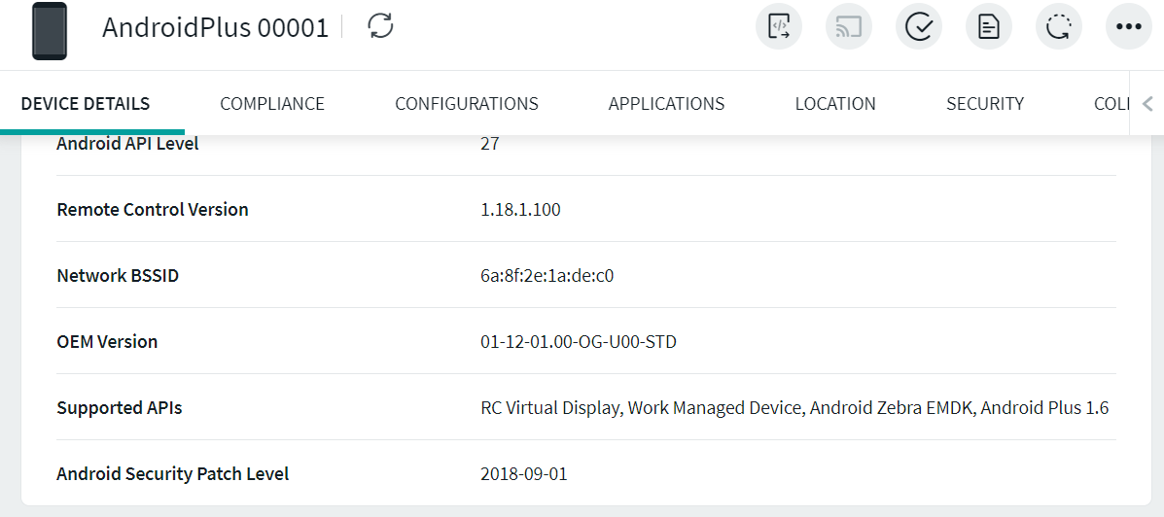Open the Configurations tab
This screenshot has width=1164, height=517.
[467, 104]
